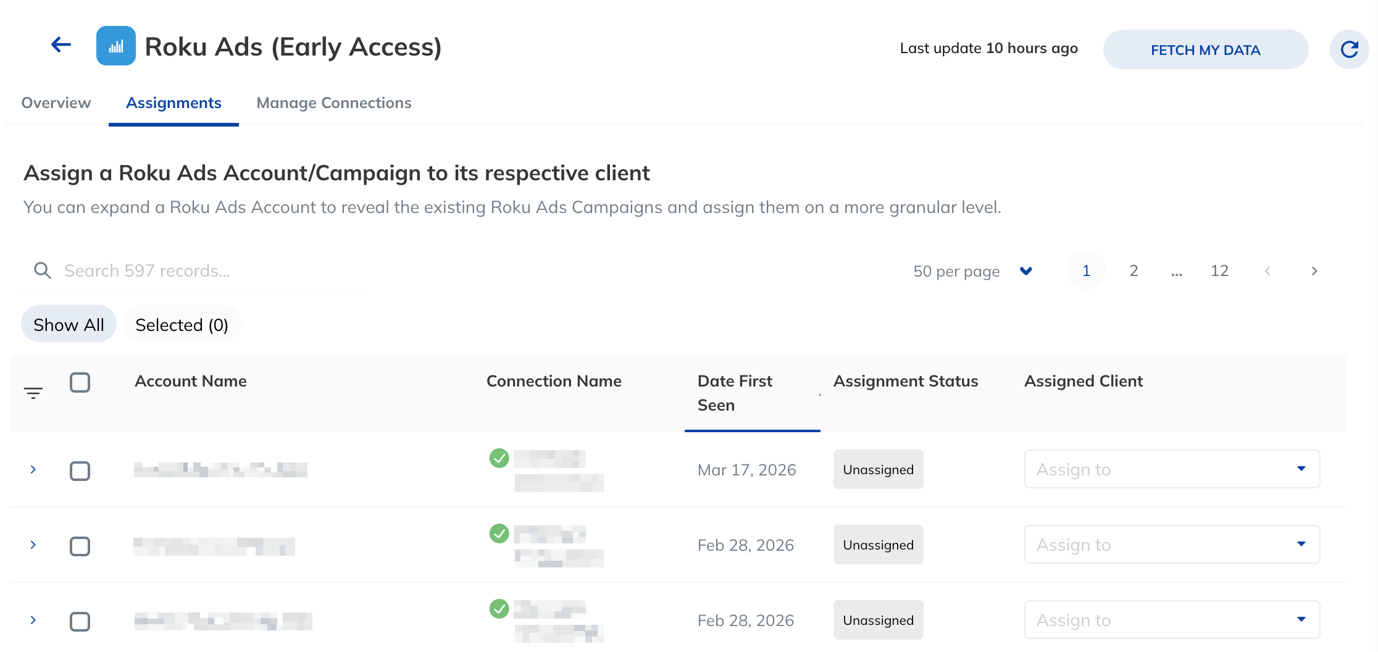Click the FETCH MY DATA button
This screenshot has width=1378, height=652.
1205,49
